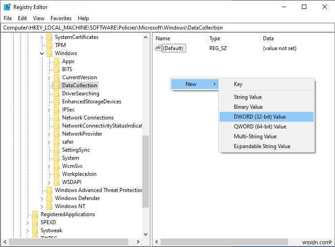Click the New context menu item
Viewport: 335px width, 247px height.
[x=195, y=84]
